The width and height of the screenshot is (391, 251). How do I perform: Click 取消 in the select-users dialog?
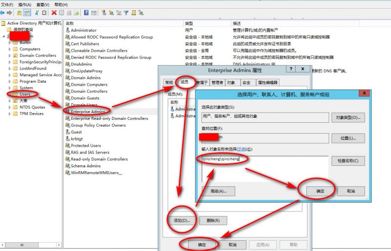click(351, 191)
